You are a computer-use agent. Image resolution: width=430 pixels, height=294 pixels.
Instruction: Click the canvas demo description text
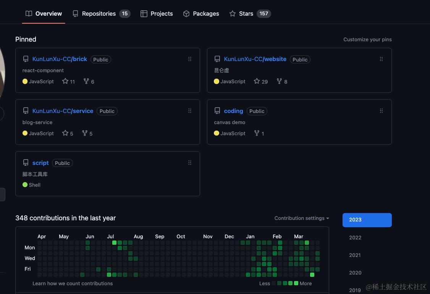(x=230, y=122)
